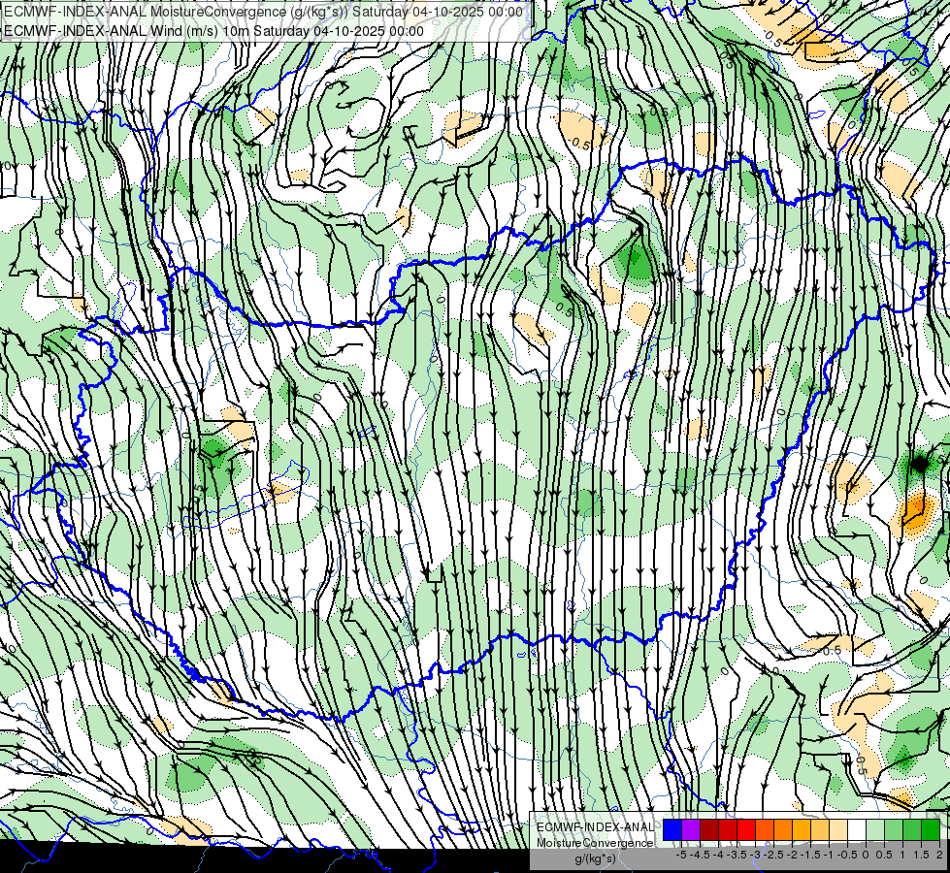Screen dimensions: 950x873
Task: Select the purple legend swatch between -5 and -4.5
Action: pos(691,830)
